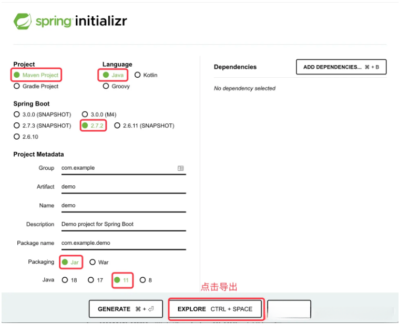This screenshot has height=324, width=399.
Task: Click the spring initializr title text
Action: click(81, 21)
